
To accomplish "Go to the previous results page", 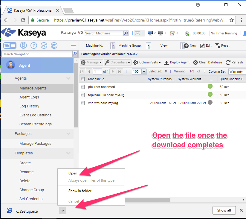I will tap(89, 72).
